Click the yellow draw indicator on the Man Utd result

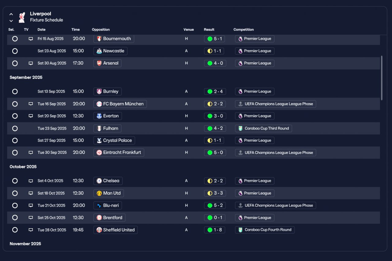pyautogui.click(x=210, y=193)
